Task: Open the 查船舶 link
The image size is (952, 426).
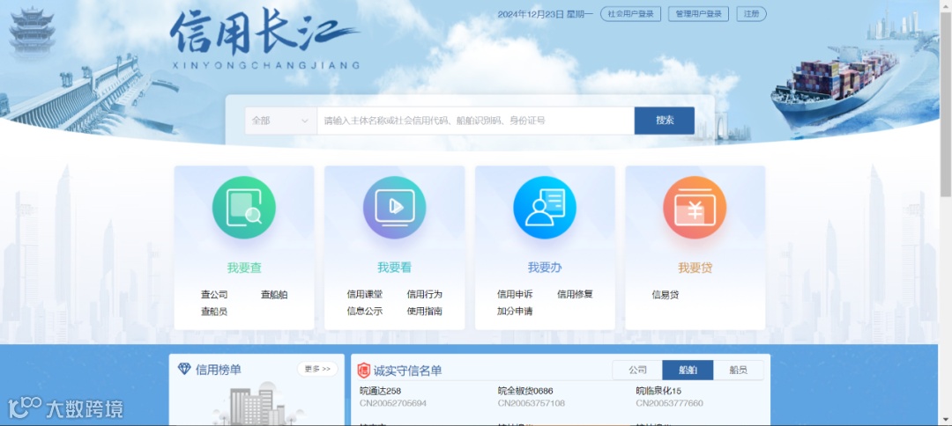Action: pos(274,295)
